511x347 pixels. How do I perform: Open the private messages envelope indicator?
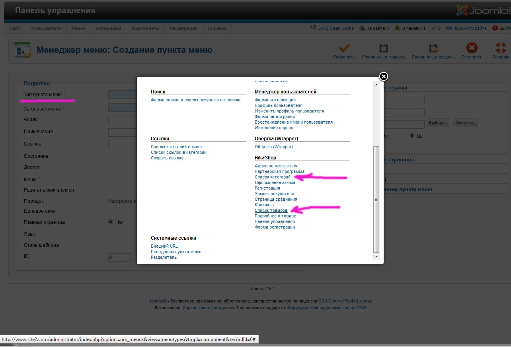click(435, 28)
